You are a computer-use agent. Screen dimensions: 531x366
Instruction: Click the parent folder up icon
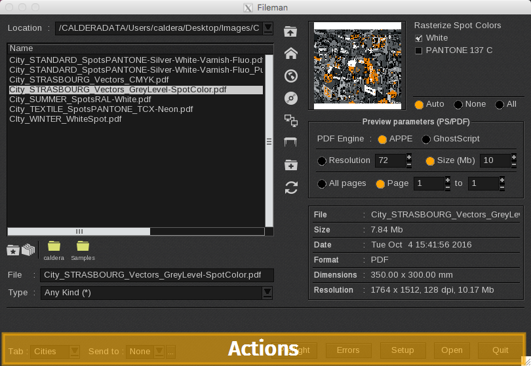291,31
